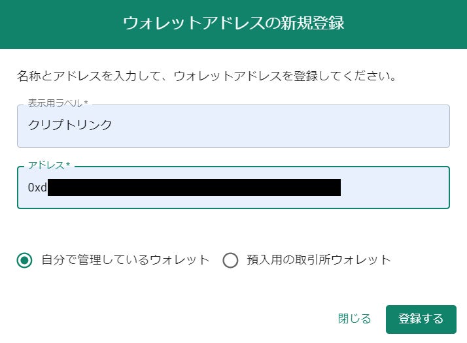Click the blacked-out part of the address
467x343 pixels.
pos(194,188)
